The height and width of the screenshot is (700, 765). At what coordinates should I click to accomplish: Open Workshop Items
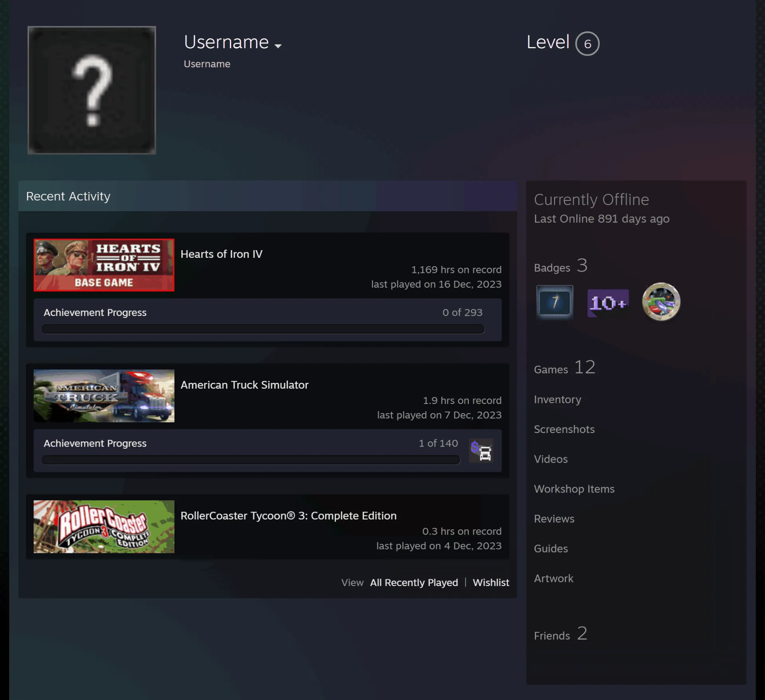574,489
